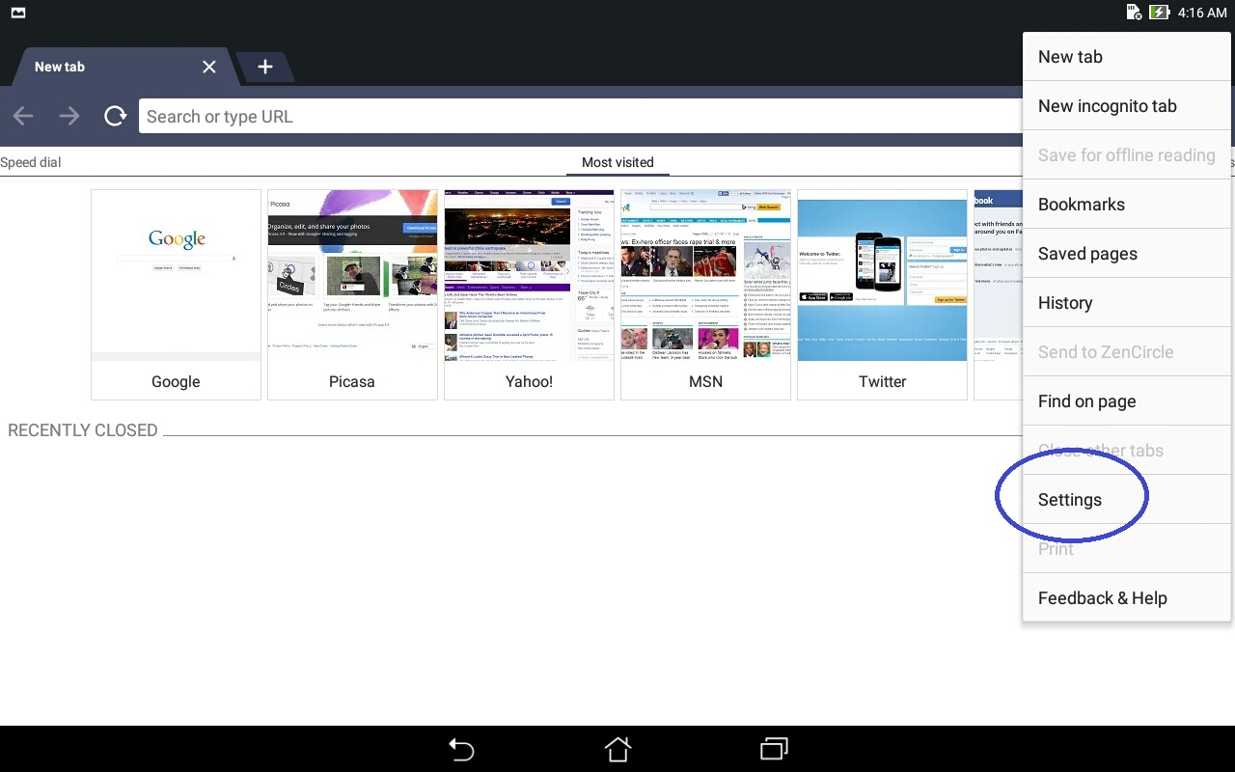Click the Send to ZenCircle item
Viewport: 1235px width, 772px height.
pyautogui.click(x=1127, y=352)
